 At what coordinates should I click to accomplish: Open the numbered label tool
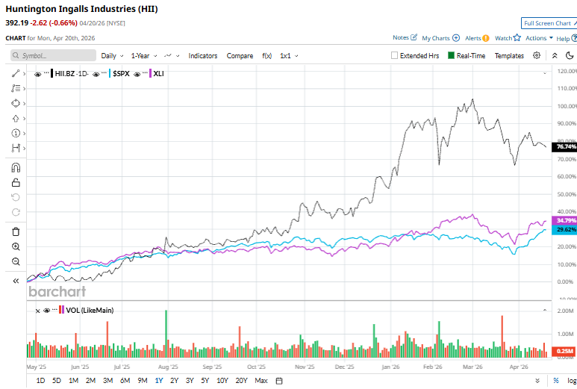pyautogui.click(x=16, y=133)
